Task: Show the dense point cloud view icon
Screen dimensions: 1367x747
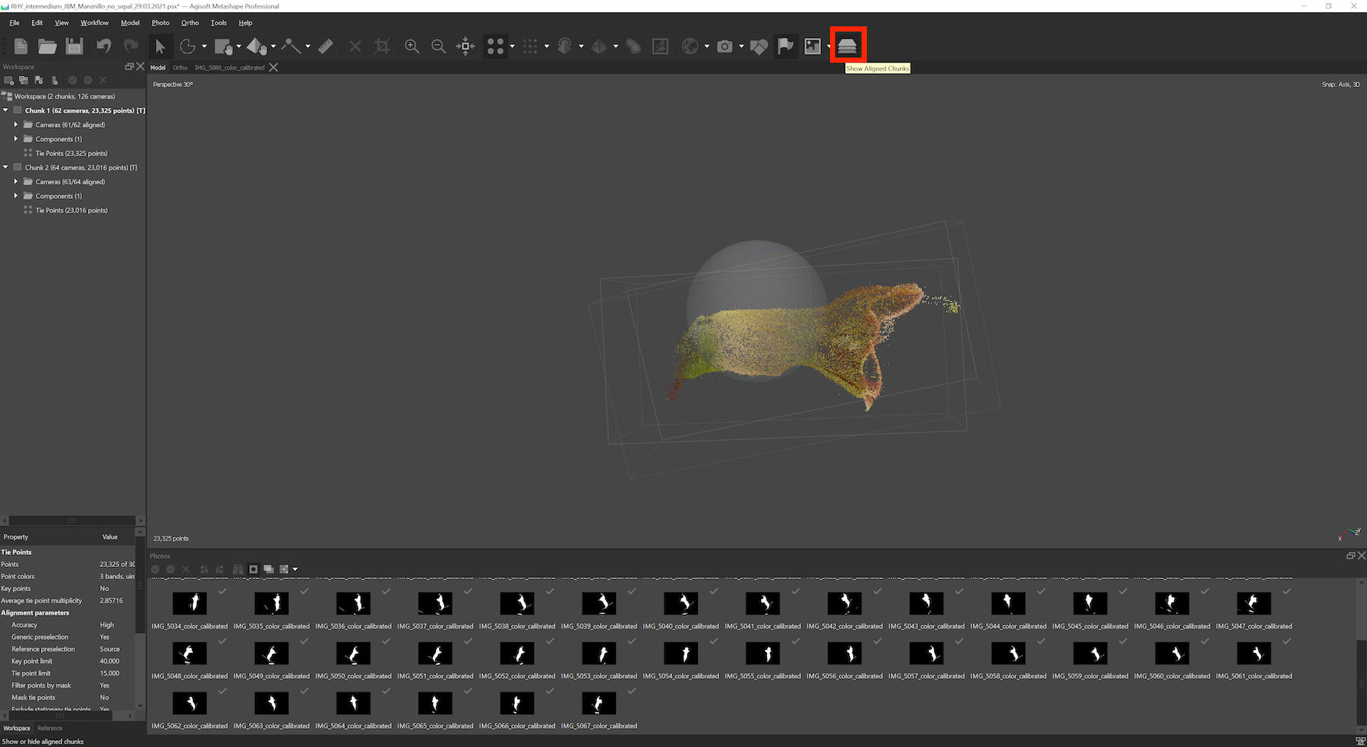Action: tap(530, 46)
